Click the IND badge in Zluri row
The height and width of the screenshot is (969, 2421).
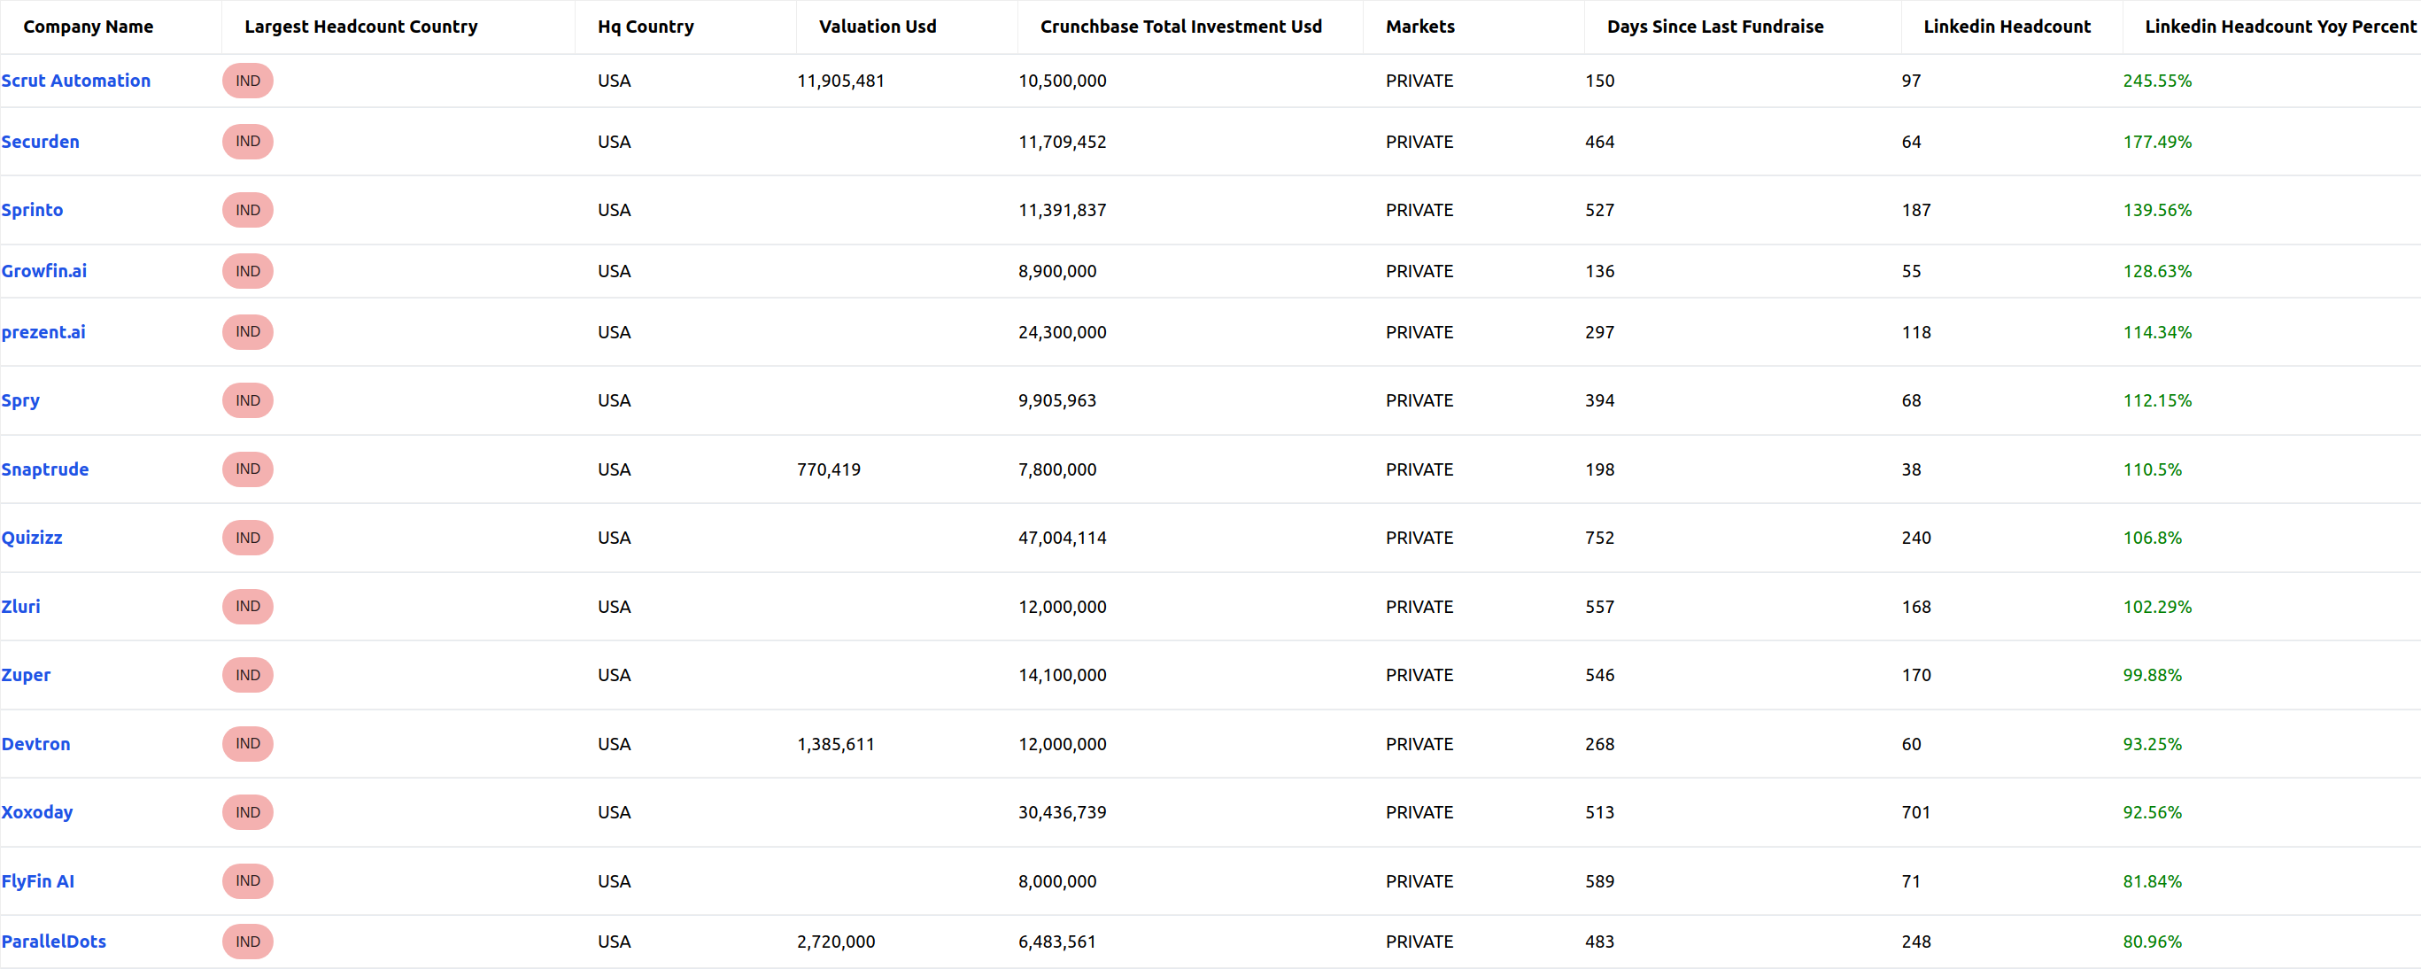click(248, 606)
